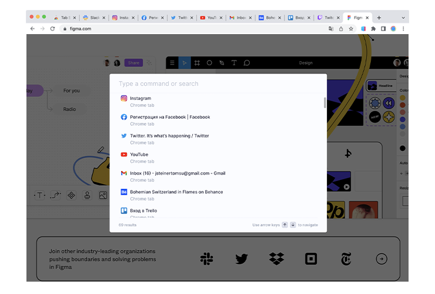Click the Dropbox logo in the banner
Viewport: 435px width, 294px height.
276,259
